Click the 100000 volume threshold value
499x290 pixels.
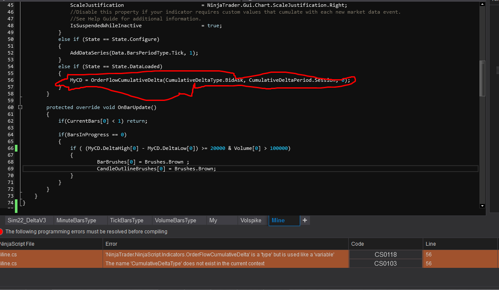click(x=279, y=148)
